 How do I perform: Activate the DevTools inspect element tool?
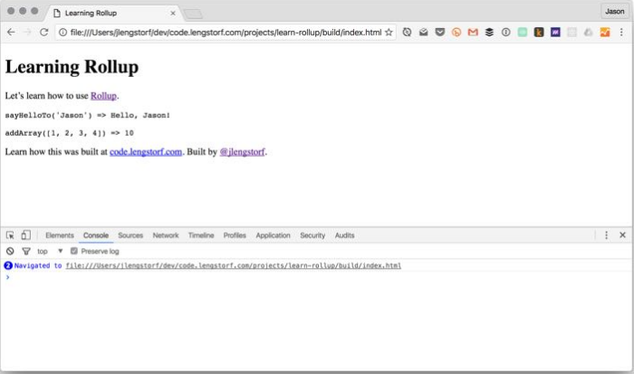point(10,235)
